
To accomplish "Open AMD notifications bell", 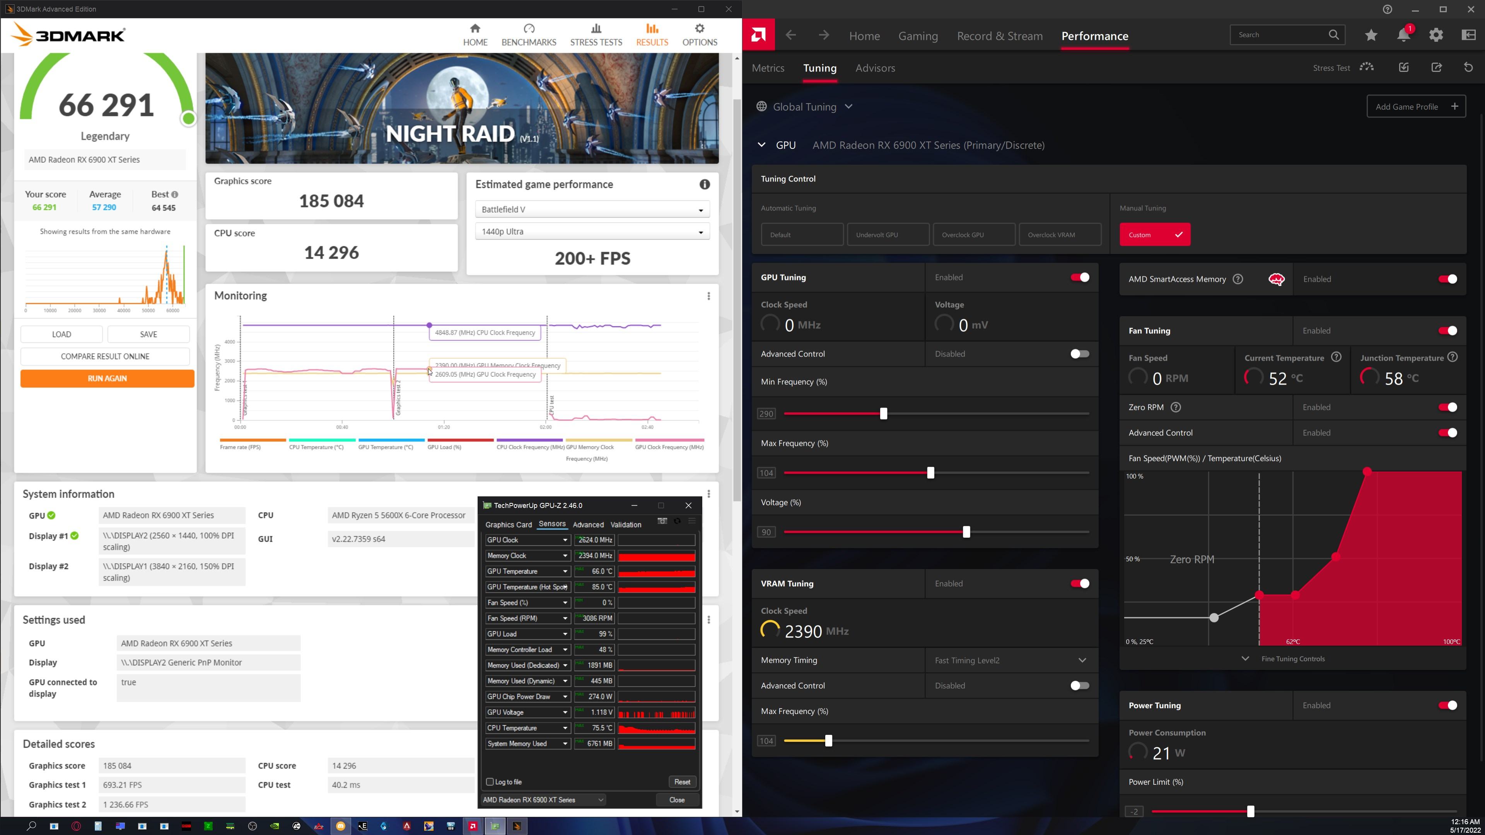I will point(1404,35).
